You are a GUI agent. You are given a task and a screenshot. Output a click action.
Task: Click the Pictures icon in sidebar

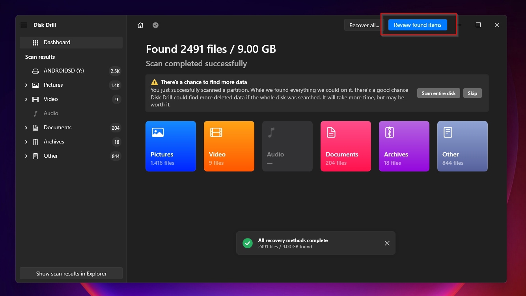35,85
